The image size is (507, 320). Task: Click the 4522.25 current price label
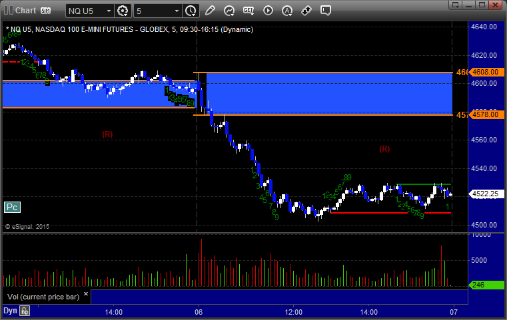pos(486,194)
